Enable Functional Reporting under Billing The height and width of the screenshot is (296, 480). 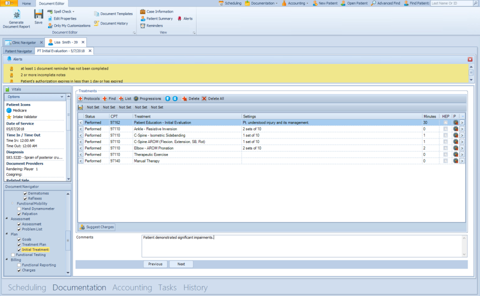(19, 264)
